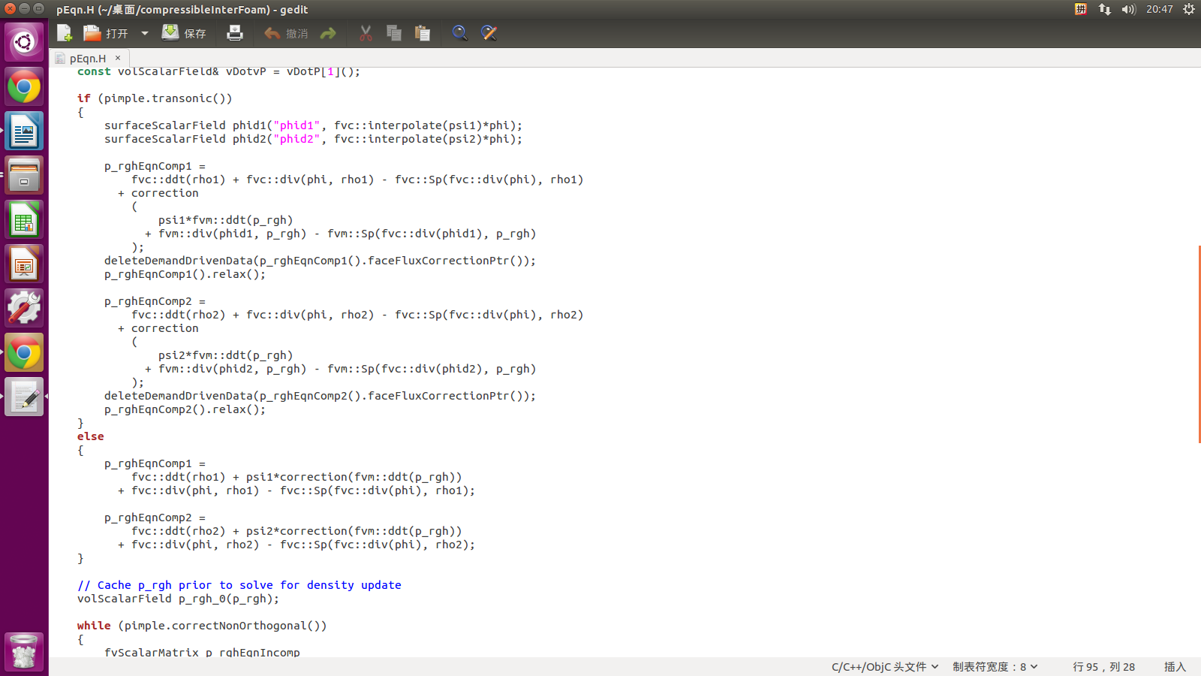This screenshot has height=676, width=1201.
Task: Place cursor on the 'else' keyword line
Action: pyautogui.click(x=91, y=436)
